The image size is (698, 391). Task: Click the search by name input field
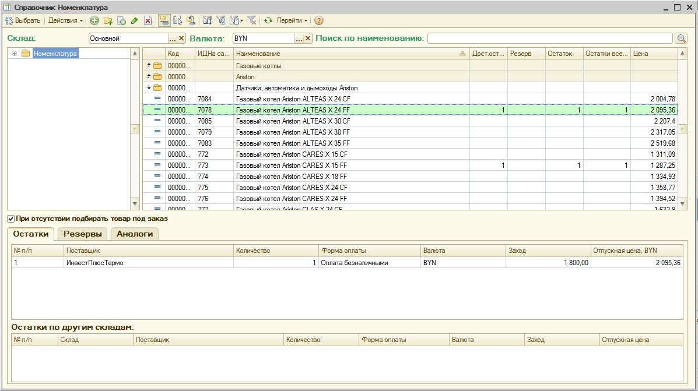tap(549, 38)
